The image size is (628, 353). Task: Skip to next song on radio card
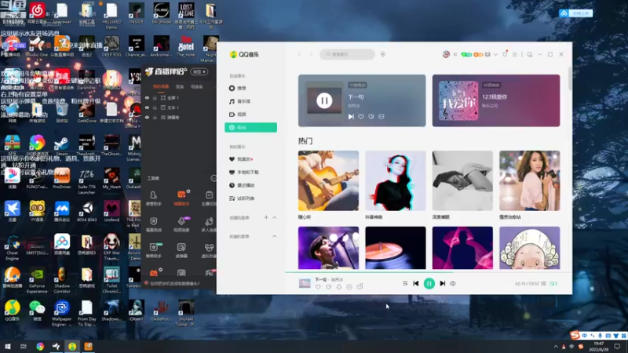(x=351, y=116)
